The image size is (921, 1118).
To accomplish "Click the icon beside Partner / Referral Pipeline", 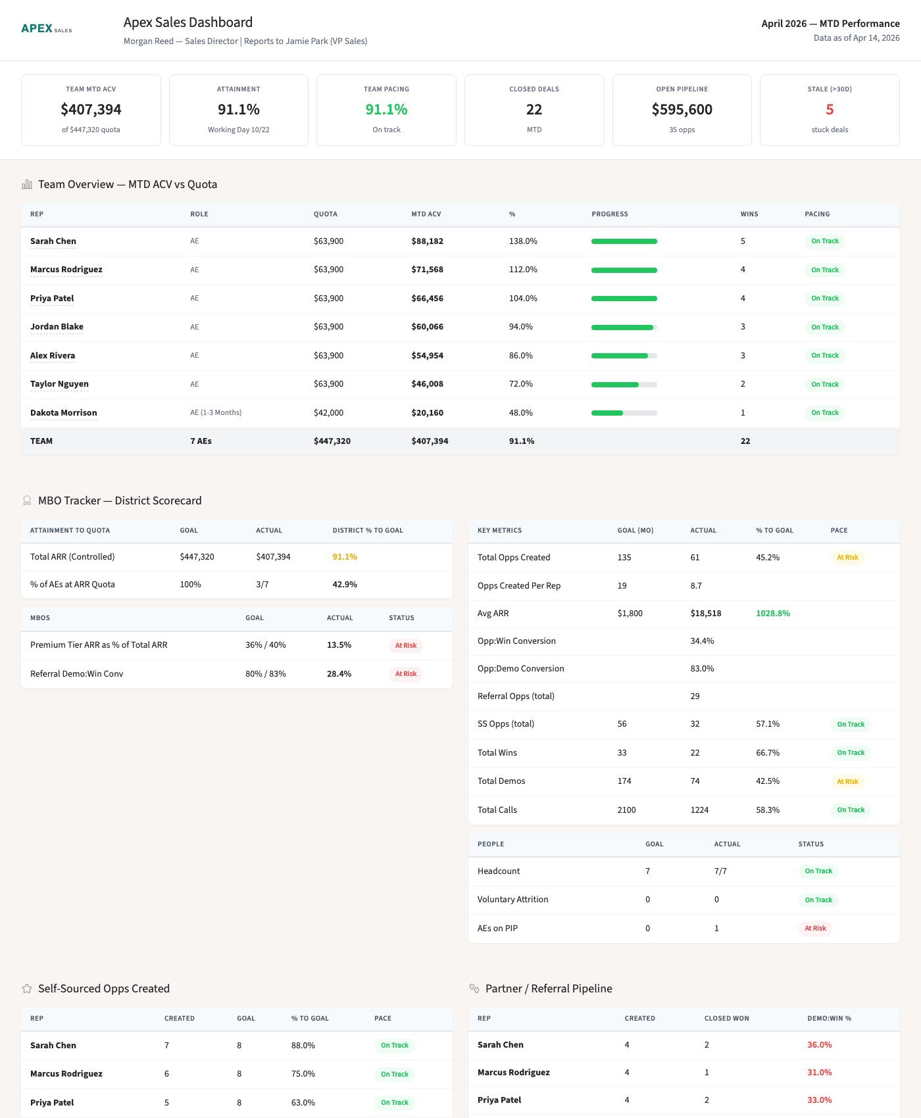I will pyautogui.click(x=474, y=988).
